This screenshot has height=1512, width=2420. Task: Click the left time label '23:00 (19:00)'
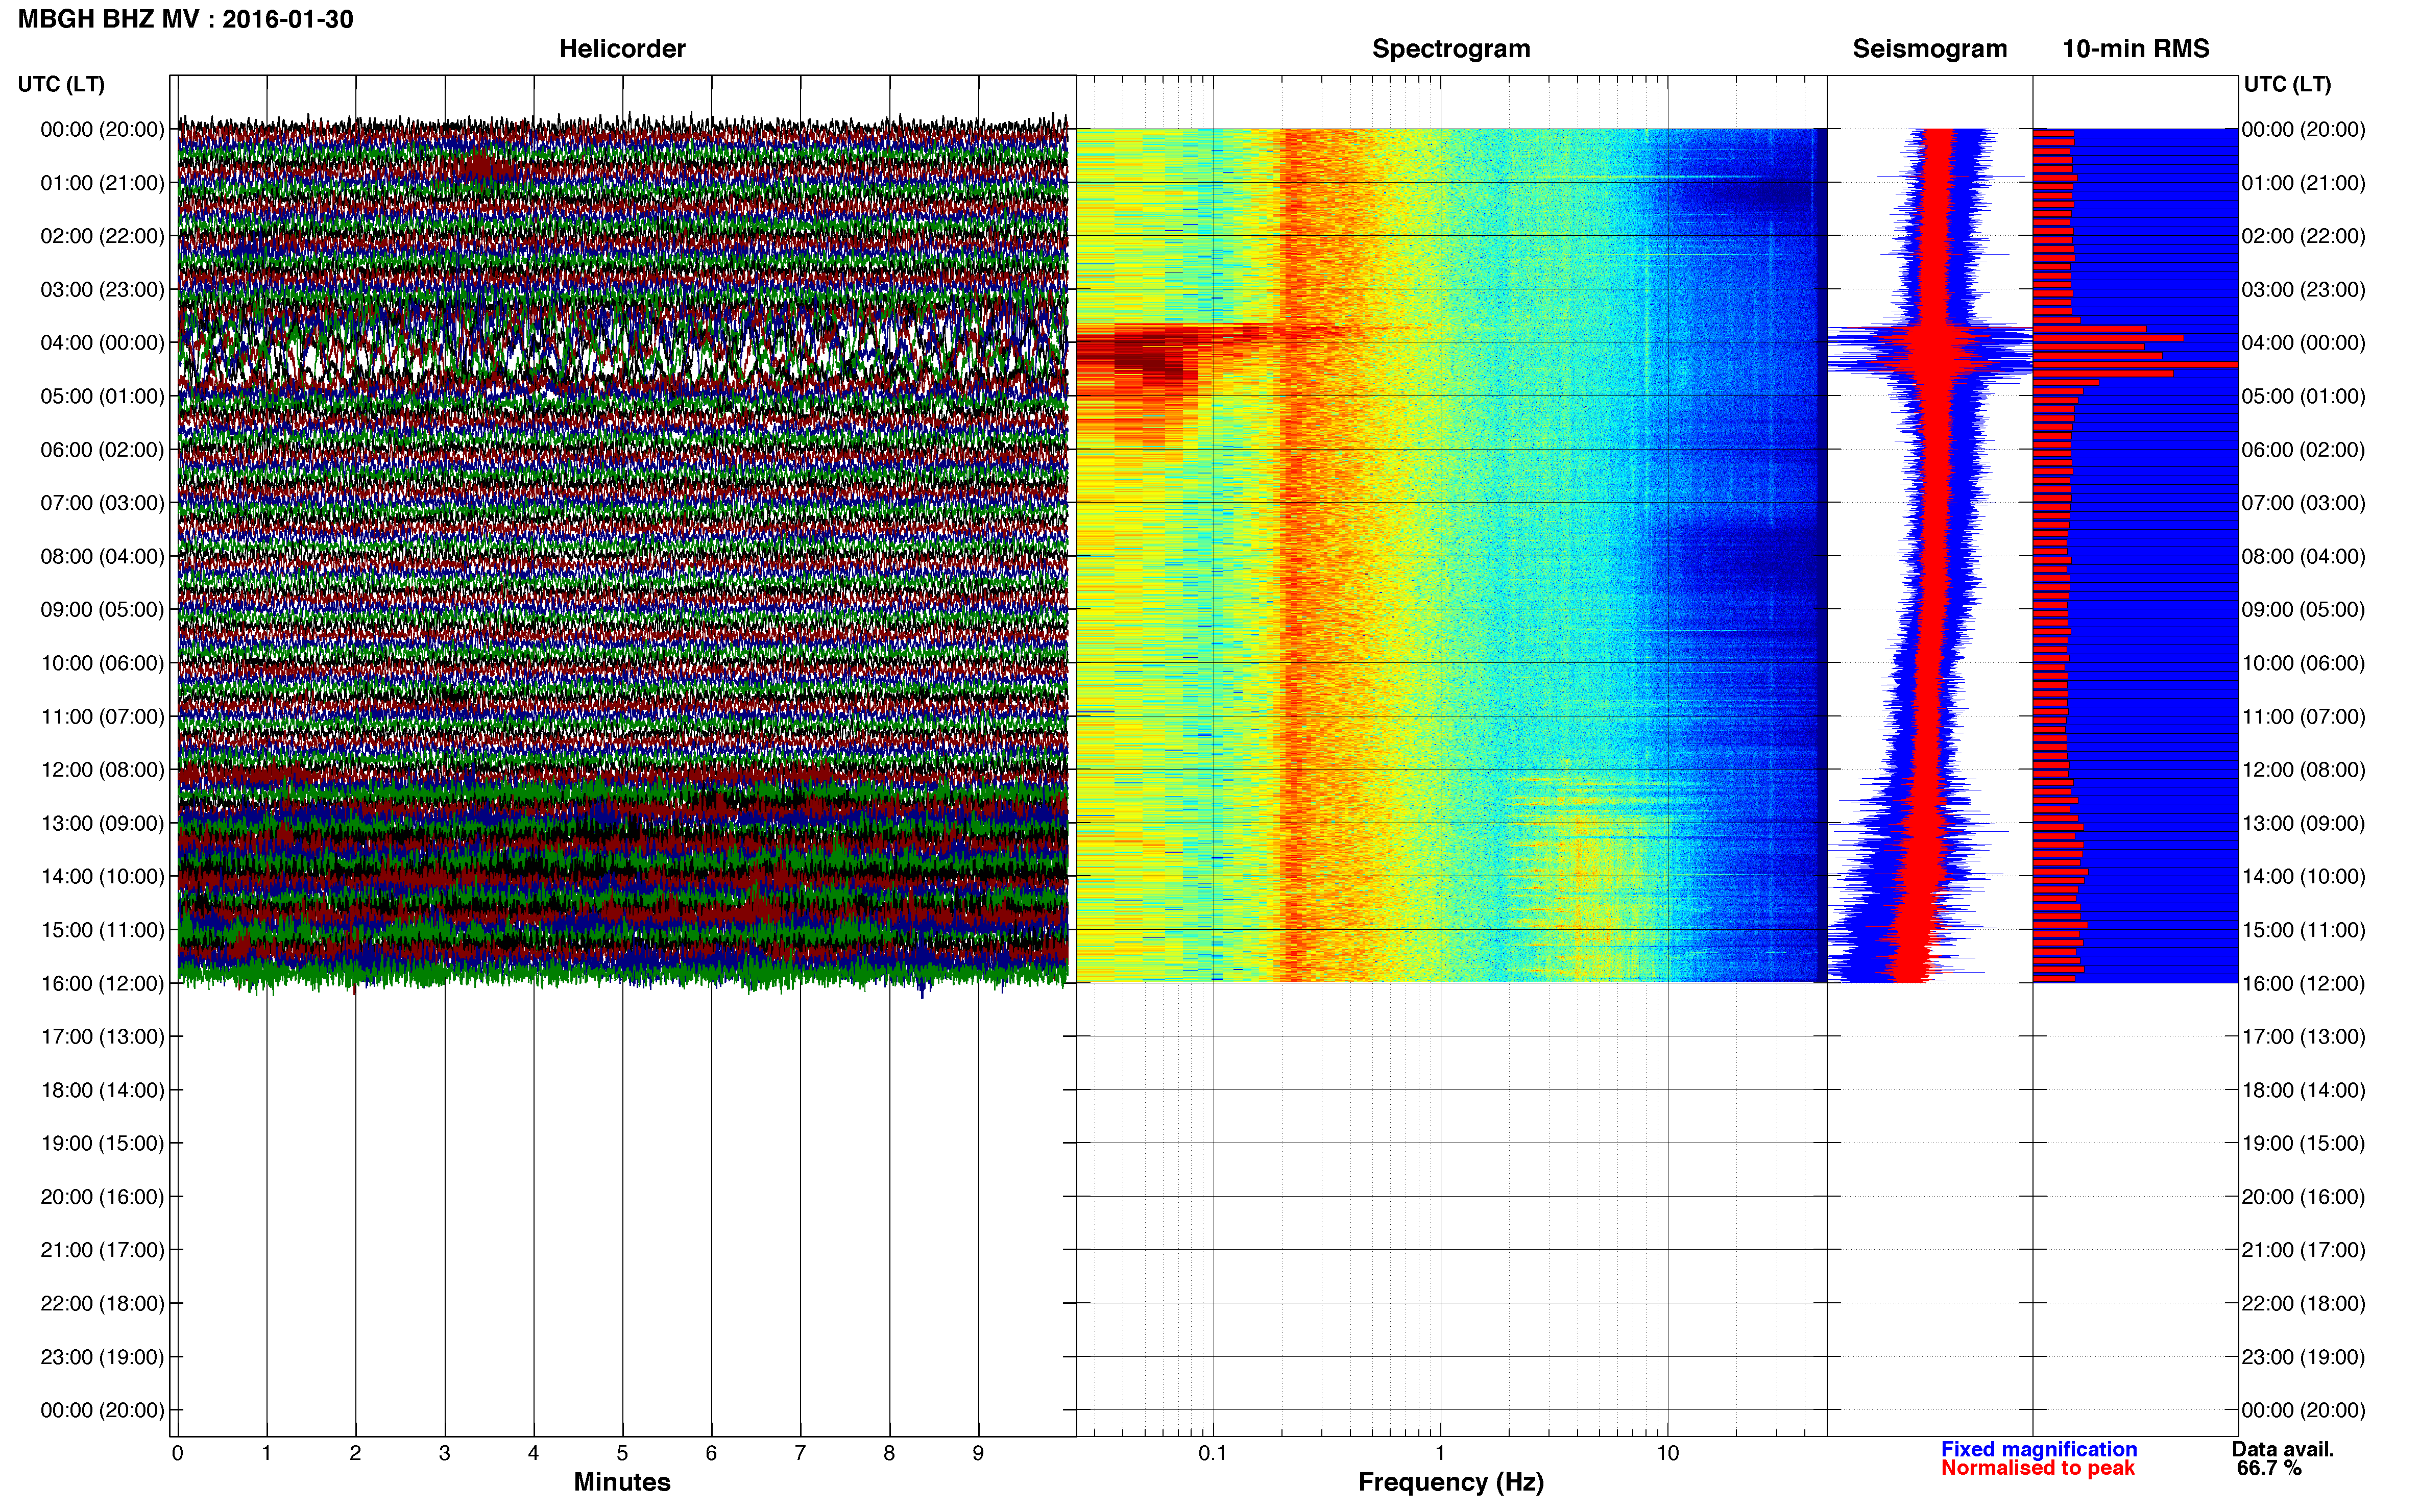coord(102,1356)
